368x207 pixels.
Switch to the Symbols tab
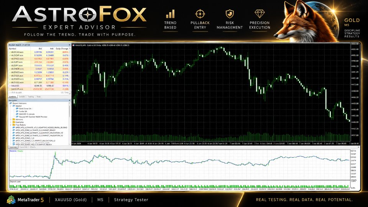(13, 97)
